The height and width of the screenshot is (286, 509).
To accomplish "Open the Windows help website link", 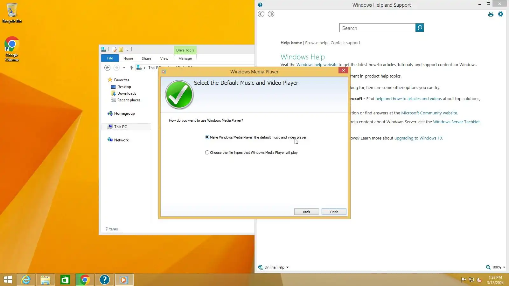I will coord(317,65).
